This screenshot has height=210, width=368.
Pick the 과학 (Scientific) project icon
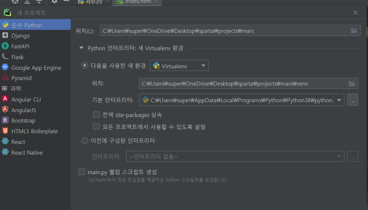[4, 88]
